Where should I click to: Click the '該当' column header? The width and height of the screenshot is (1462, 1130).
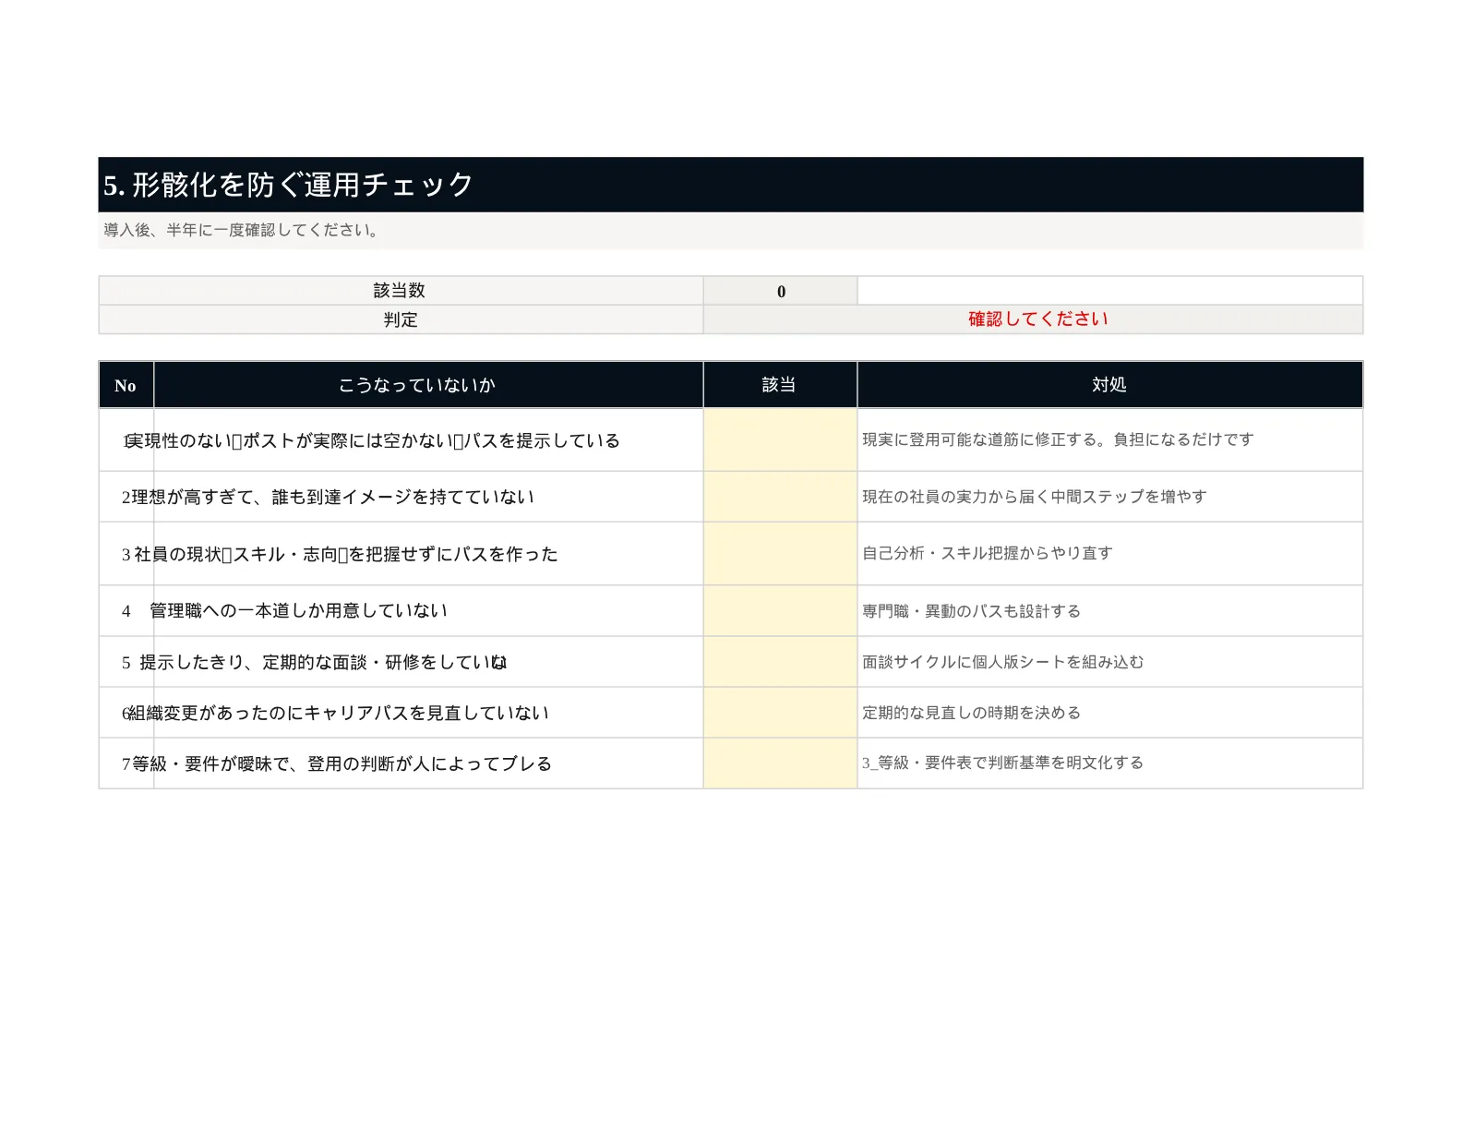click(x=781, y=385)
